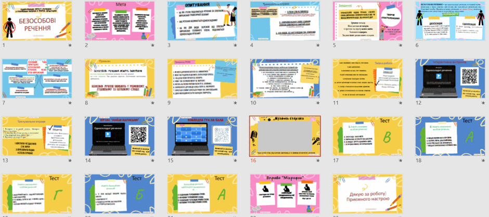Click the animation star under slide 13

coord(70,160)
